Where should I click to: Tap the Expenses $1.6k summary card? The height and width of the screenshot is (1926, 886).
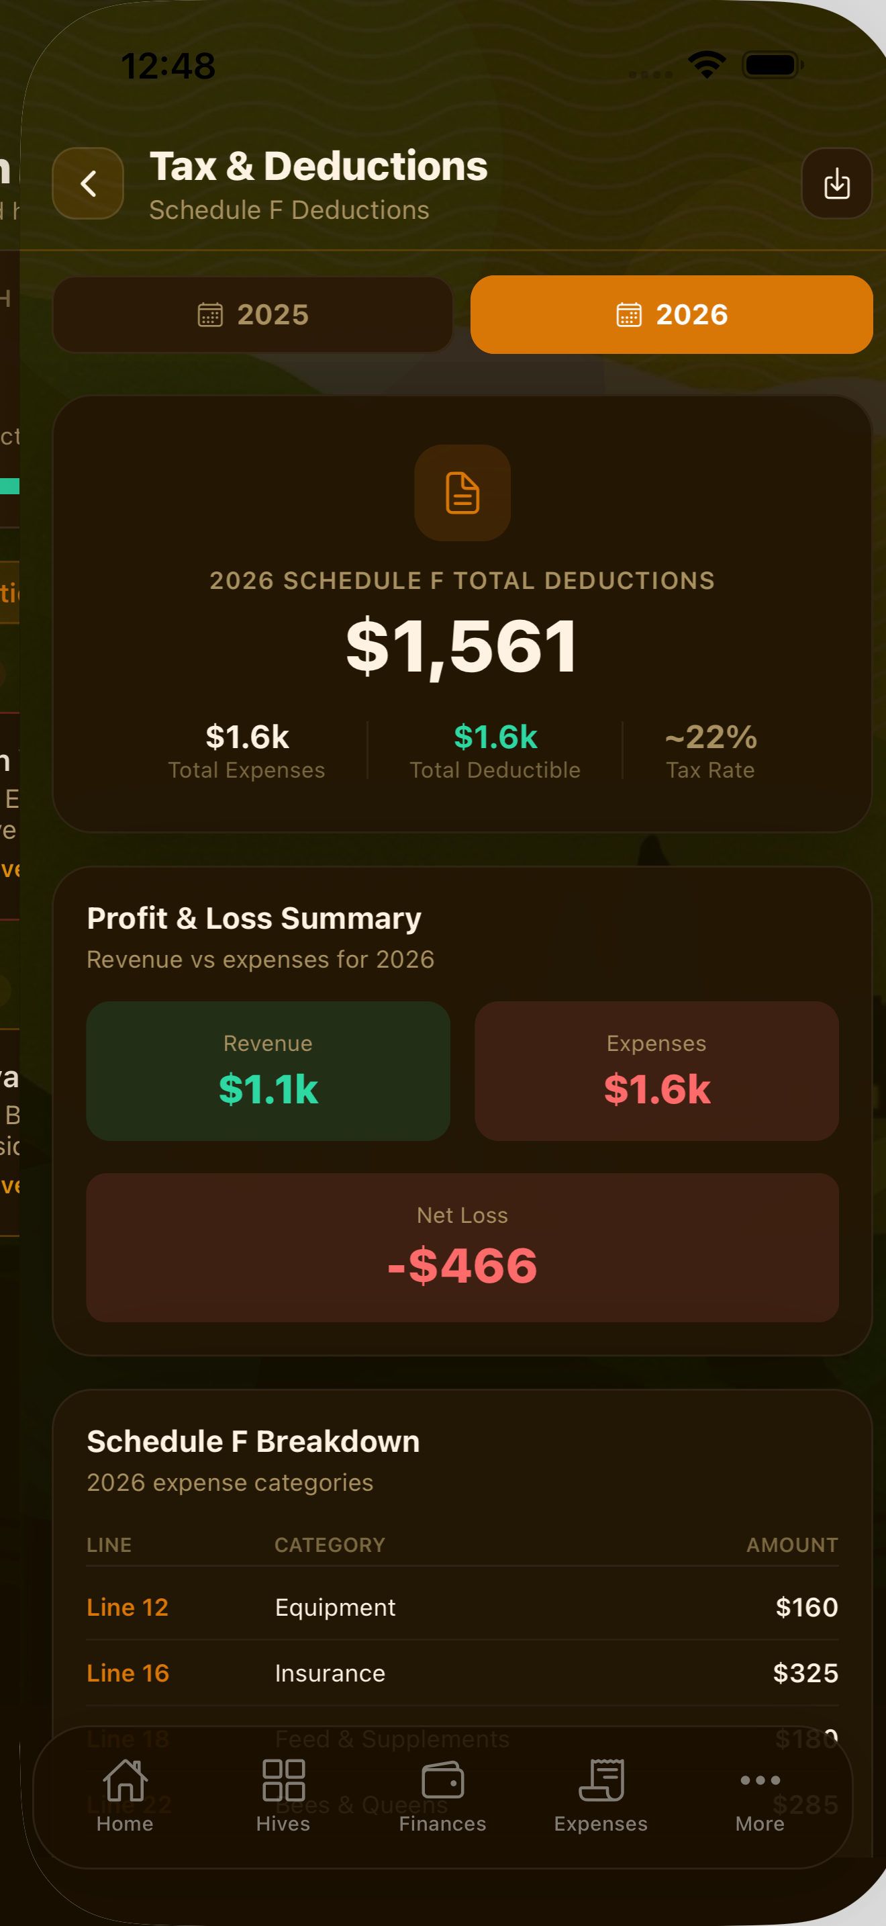coord(656,1070)
